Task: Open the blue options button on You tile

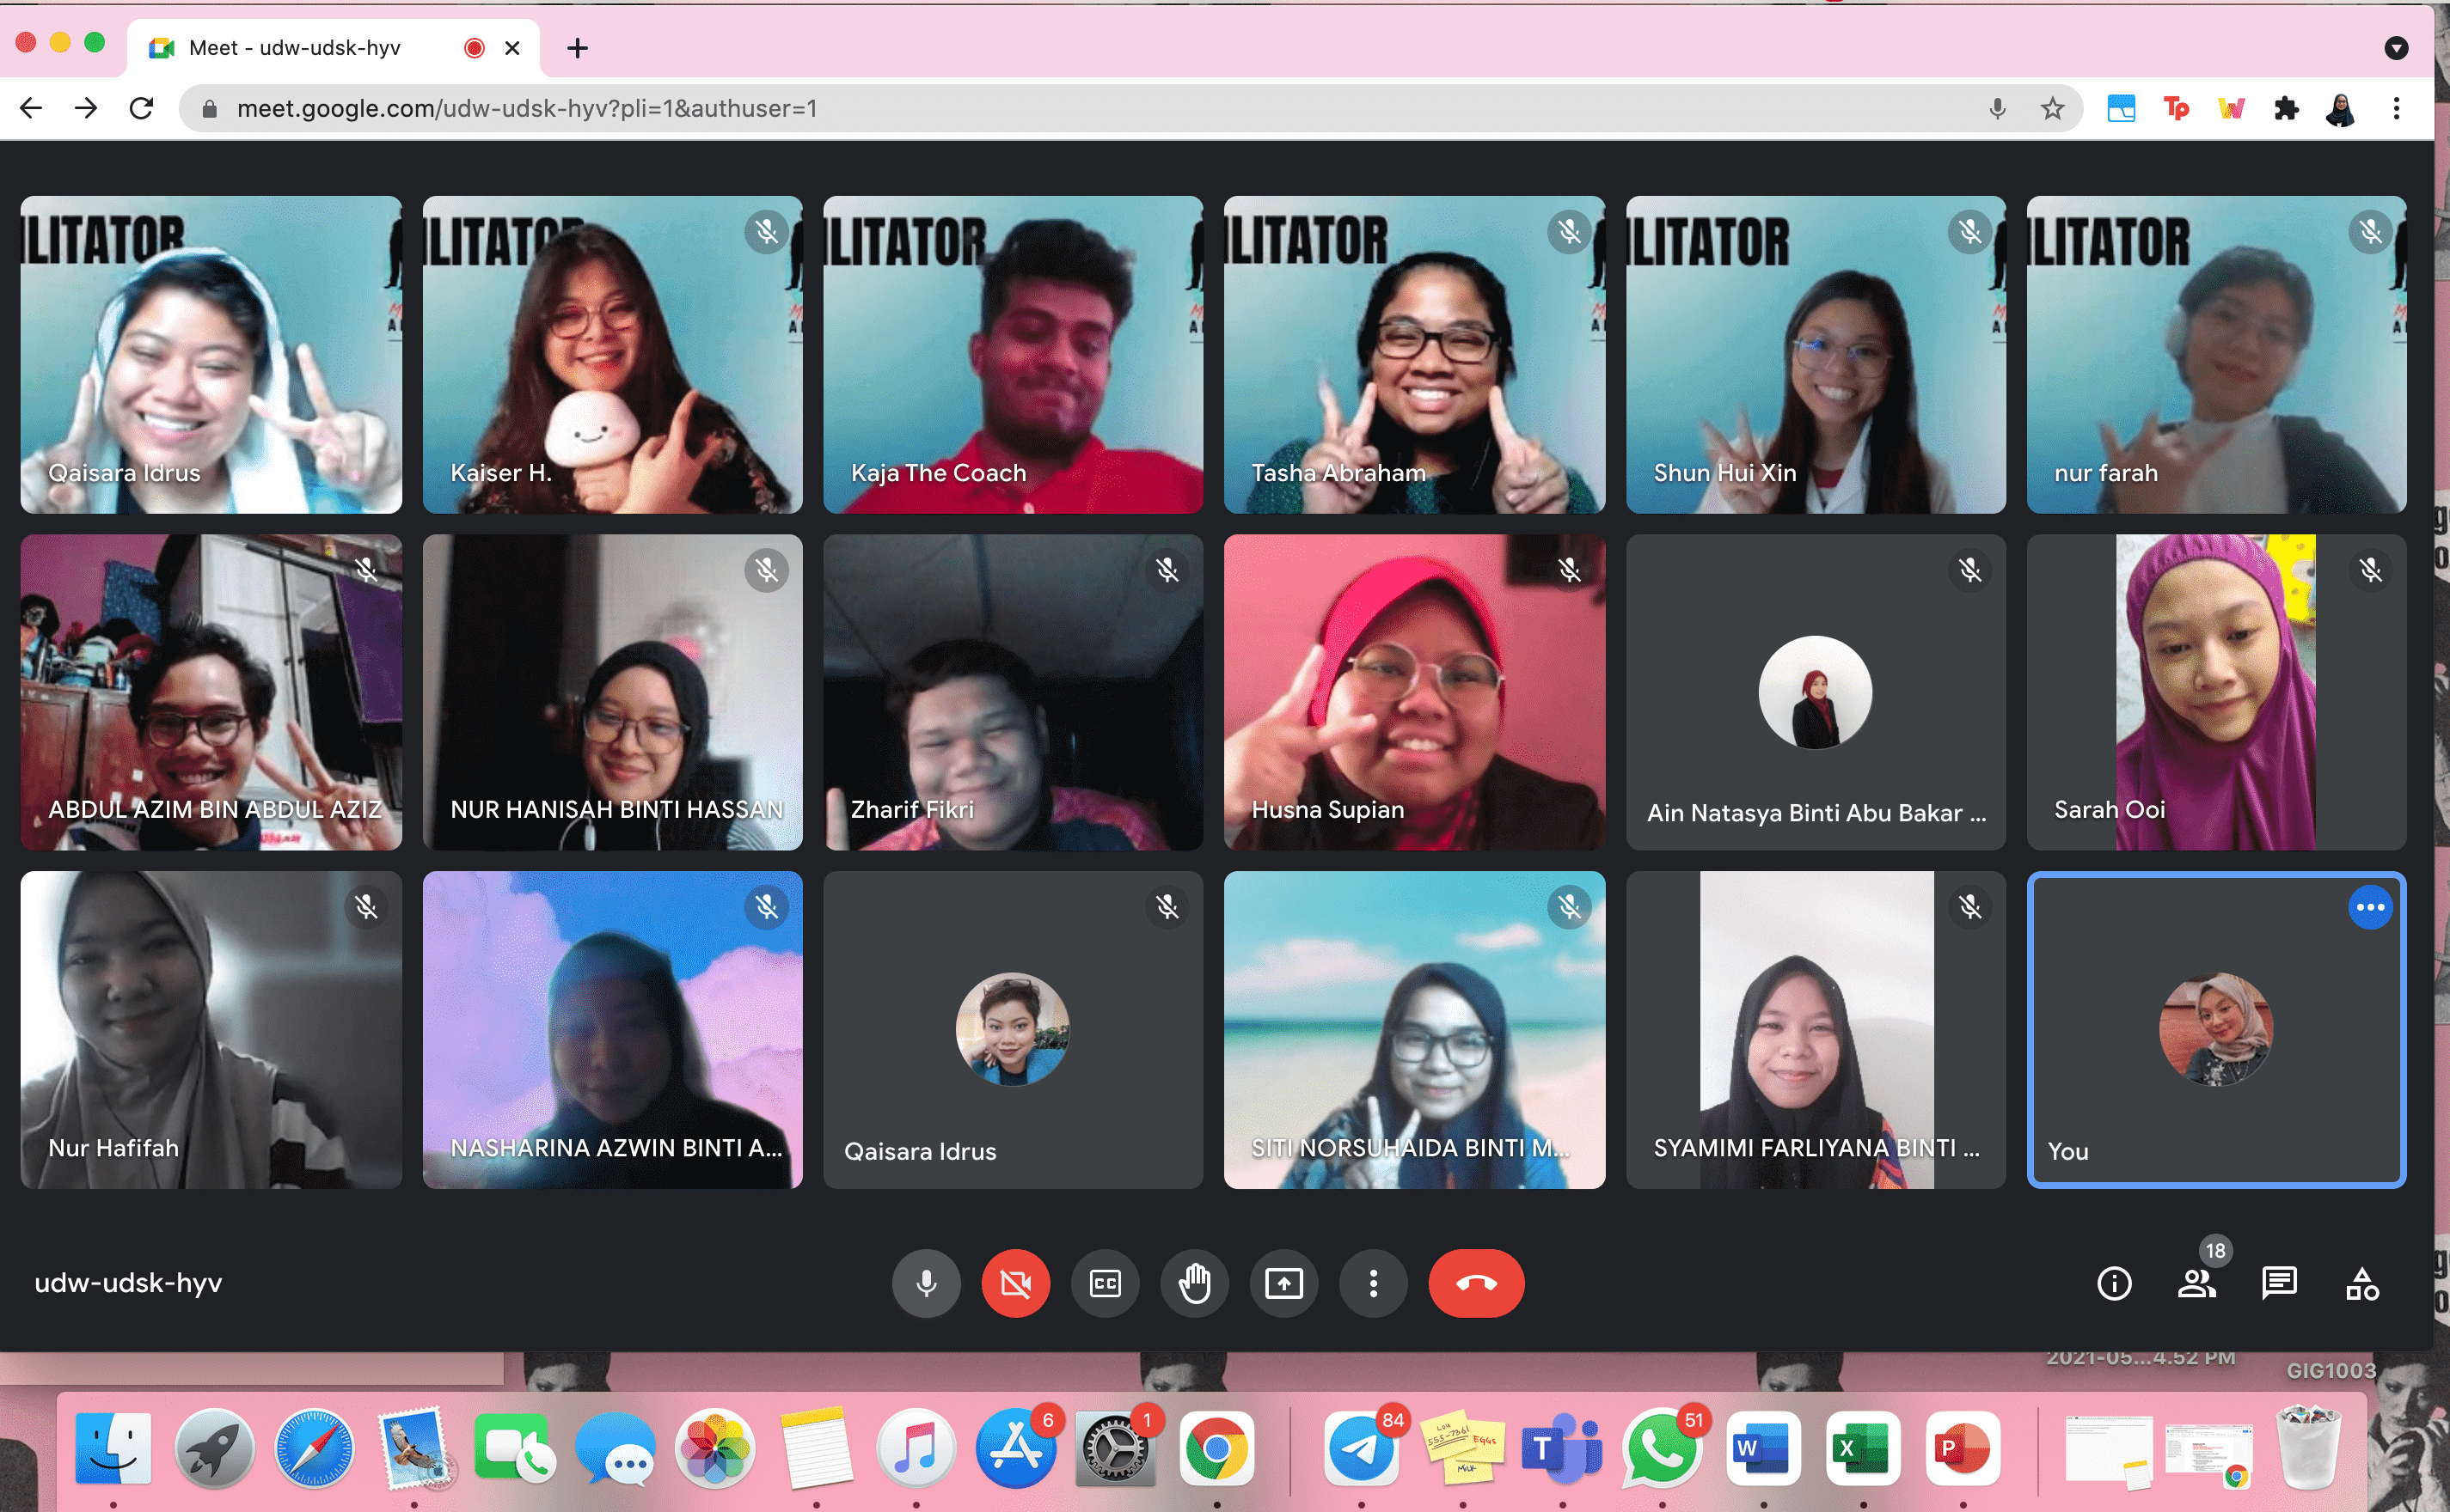Action: pos(2369,907)
